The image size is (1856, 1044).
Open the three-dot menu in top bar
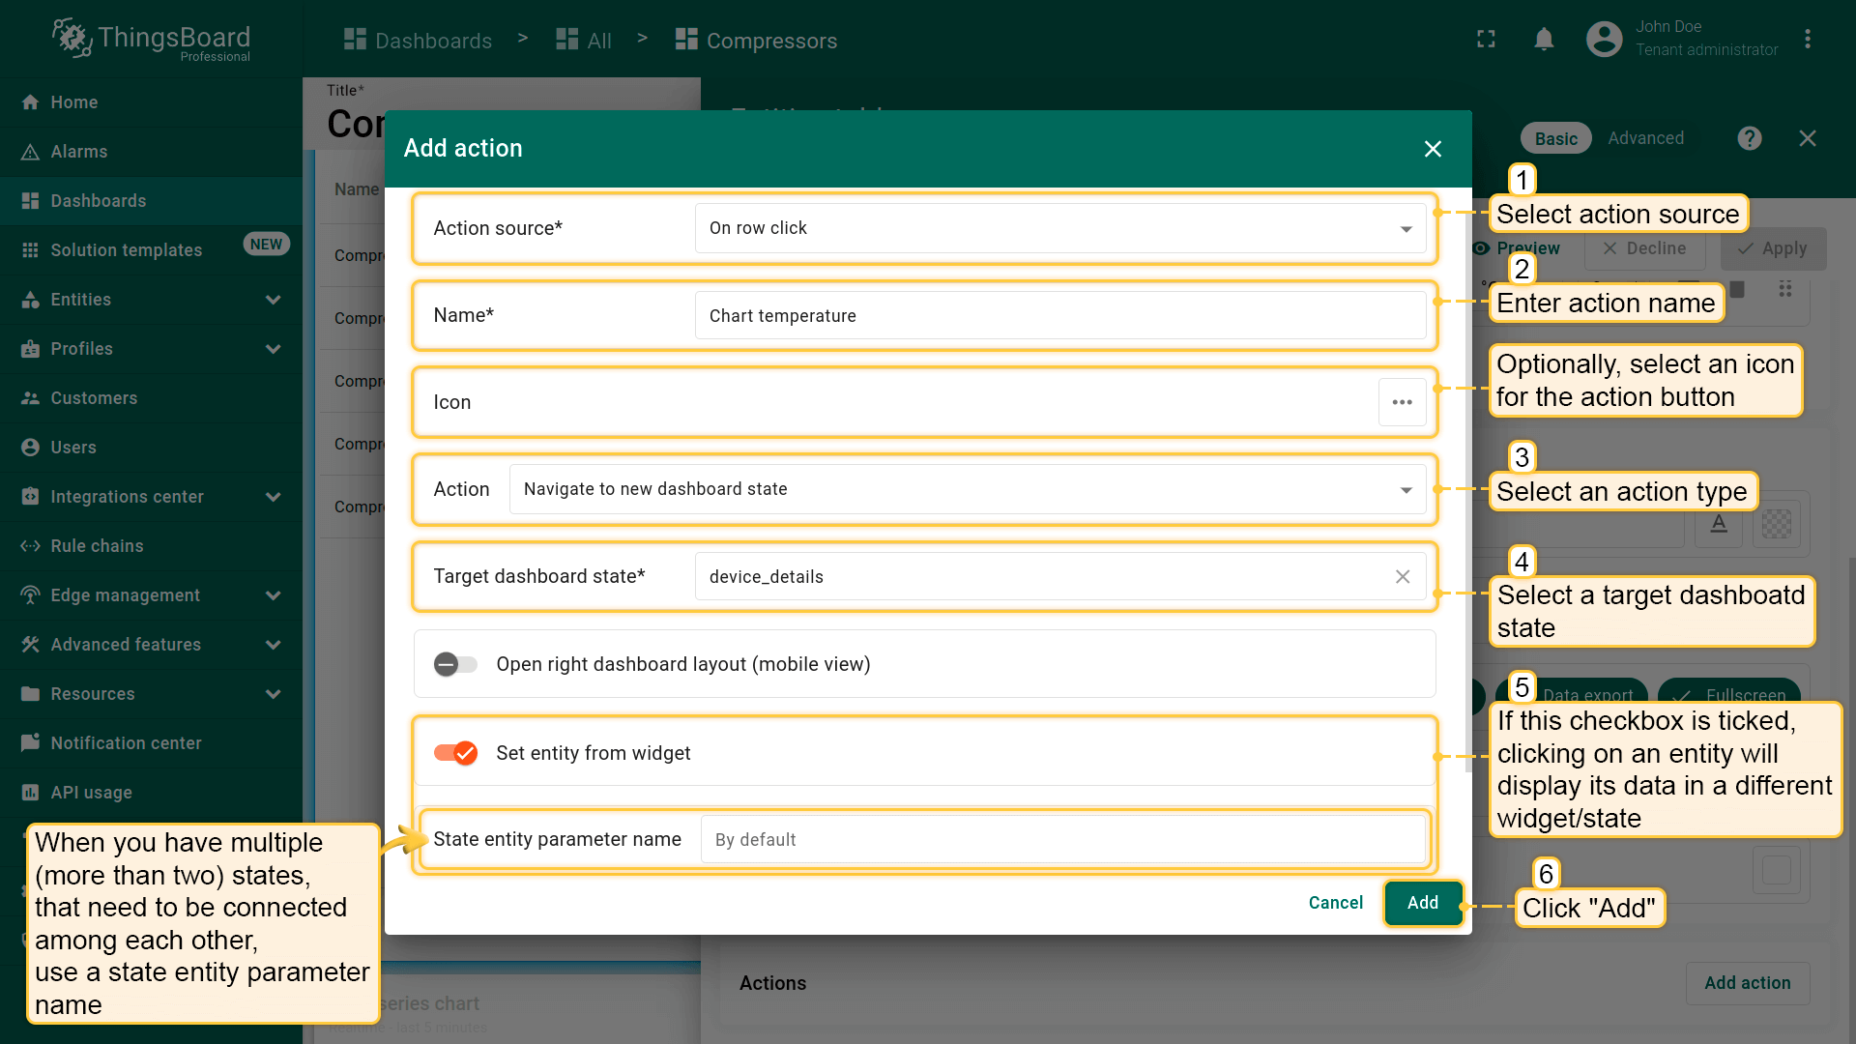[1807, 40]
